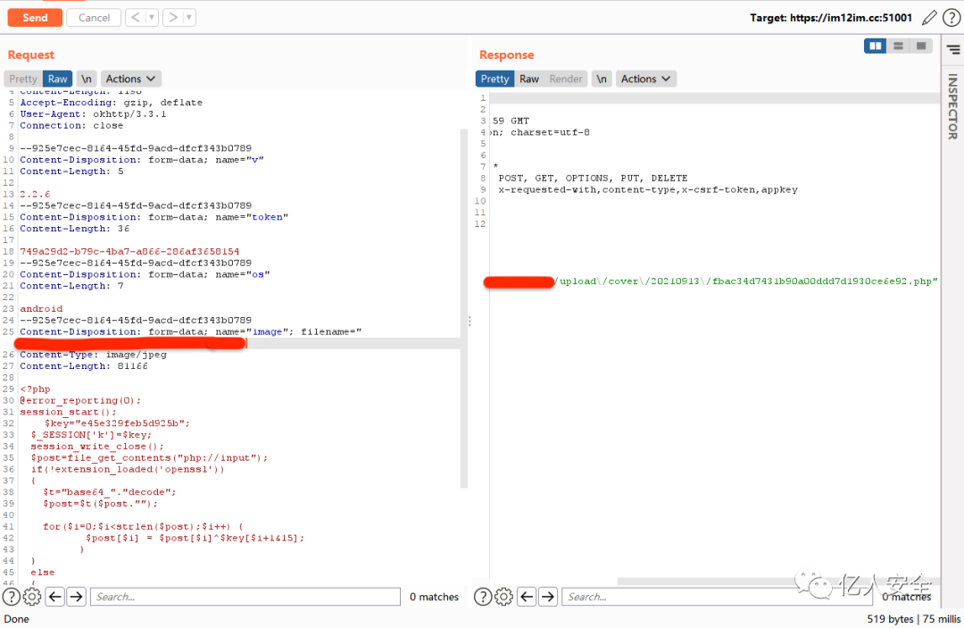
Task: Select the Response Render tab
Action: tap(566, 79)
